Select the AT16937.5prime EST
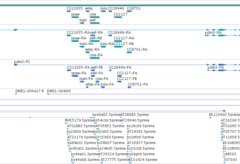This screenshot has height=164, width=240. click(x=128, y=146)
